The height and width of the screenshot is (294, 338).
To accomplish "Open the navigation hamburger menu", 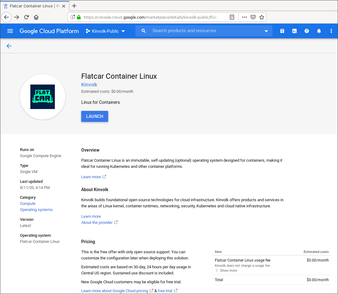I will point(10,31).
